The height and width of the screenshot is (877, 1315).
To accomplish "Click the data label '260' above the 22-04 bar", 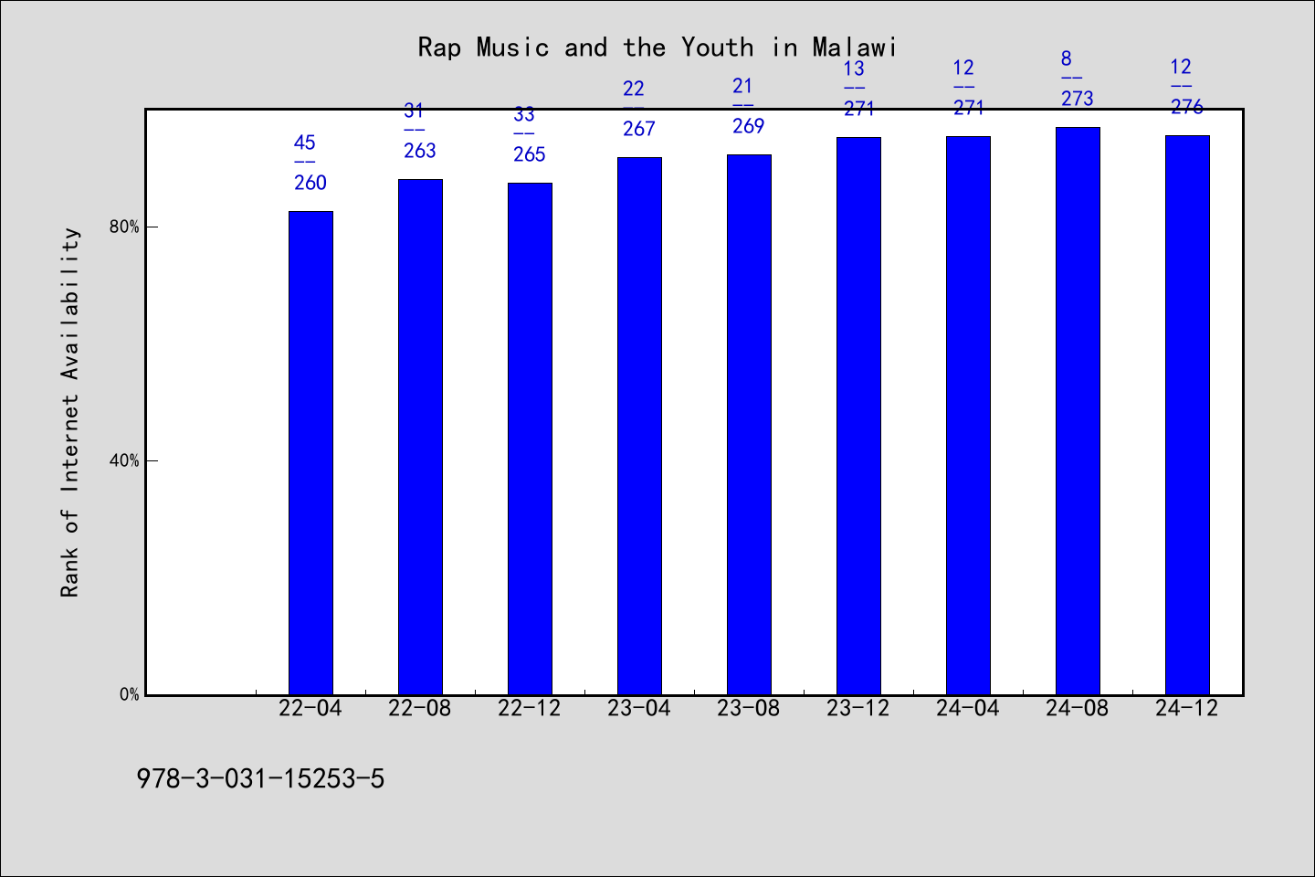I will tap(310, 183).
